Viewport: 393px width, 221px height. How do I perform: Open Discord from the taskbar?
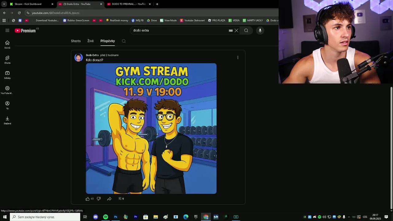(95, 217)
